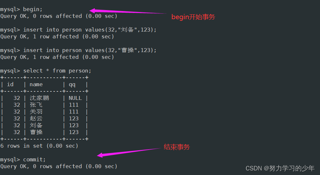This screenshot has height=175, width=320.
Task: Click the "select * from person;" command
Action: coord(57,71)
